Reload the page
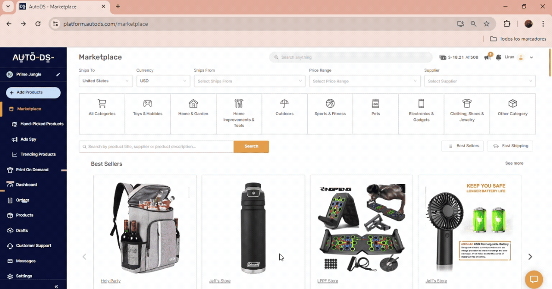This screenshot has width=552, height=289. tap(38, 24)
